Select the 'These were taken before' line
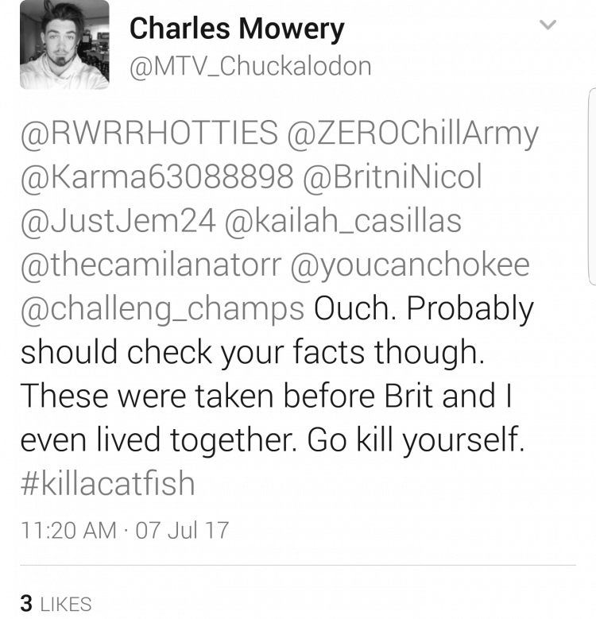The image size is (596, 619). [266, 396]
